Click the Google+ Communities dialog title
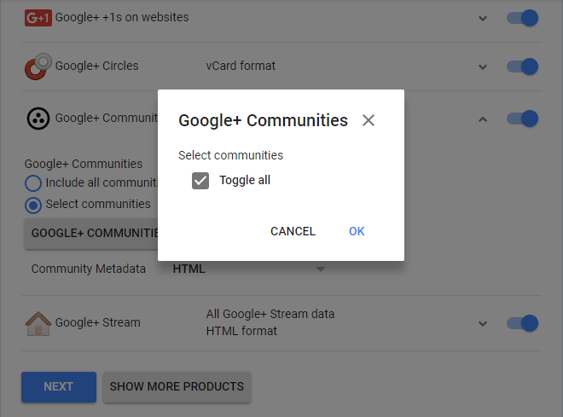 click(263, 120)
